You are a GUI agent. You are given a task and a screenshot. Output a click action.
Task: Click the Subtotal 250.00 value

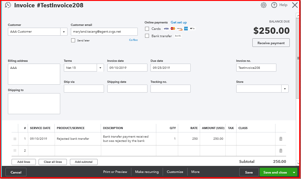click(279, 162)
